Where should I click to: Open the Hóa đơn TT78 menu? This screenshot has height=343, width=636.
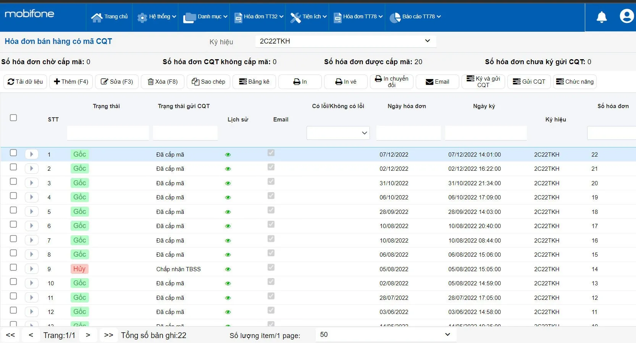358,17
